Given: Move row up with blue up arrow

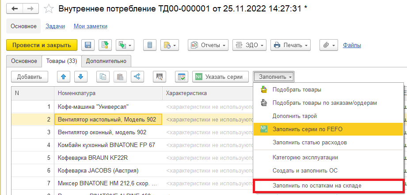Looking at the screenshot, I should click(x=63, y=77).
